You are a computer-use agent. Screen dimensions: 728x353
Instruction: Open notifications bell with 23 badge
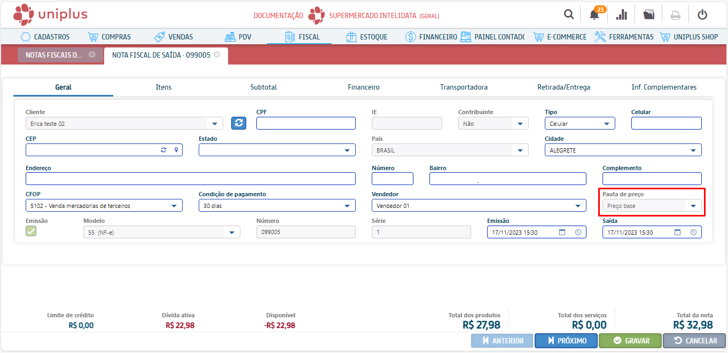(595, 14)
